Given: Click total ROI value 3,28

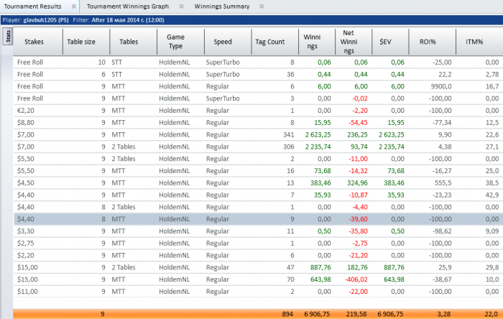Looking at the screenshot, I should 444,314.
